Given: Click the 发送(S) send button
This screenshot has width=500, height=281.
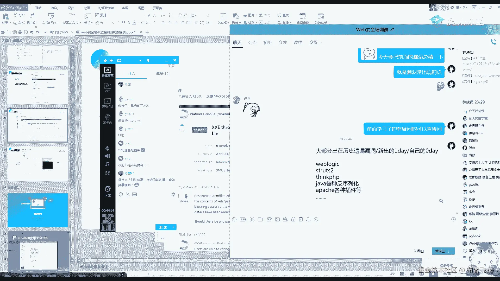Looking at the screenshot, I should coord(440,251).
